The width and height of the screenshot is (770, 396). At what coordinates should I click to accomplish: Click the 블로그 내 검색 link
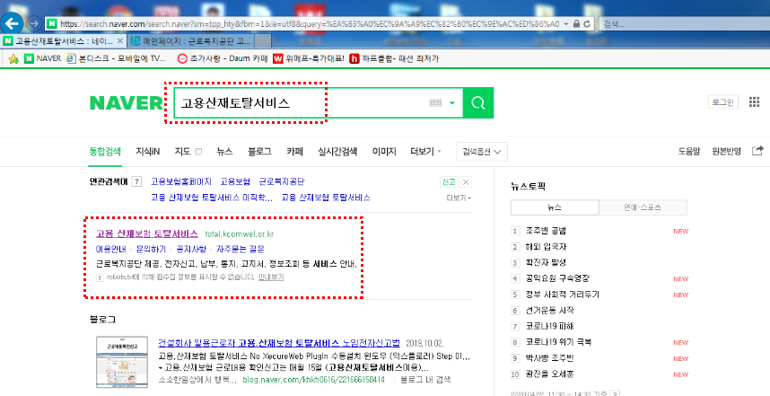[425, 380]
